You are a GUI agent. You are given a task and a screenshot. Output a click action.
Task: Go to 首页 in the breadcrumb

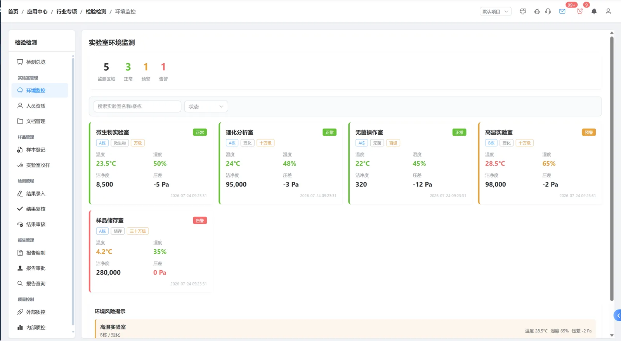[13, 12]
